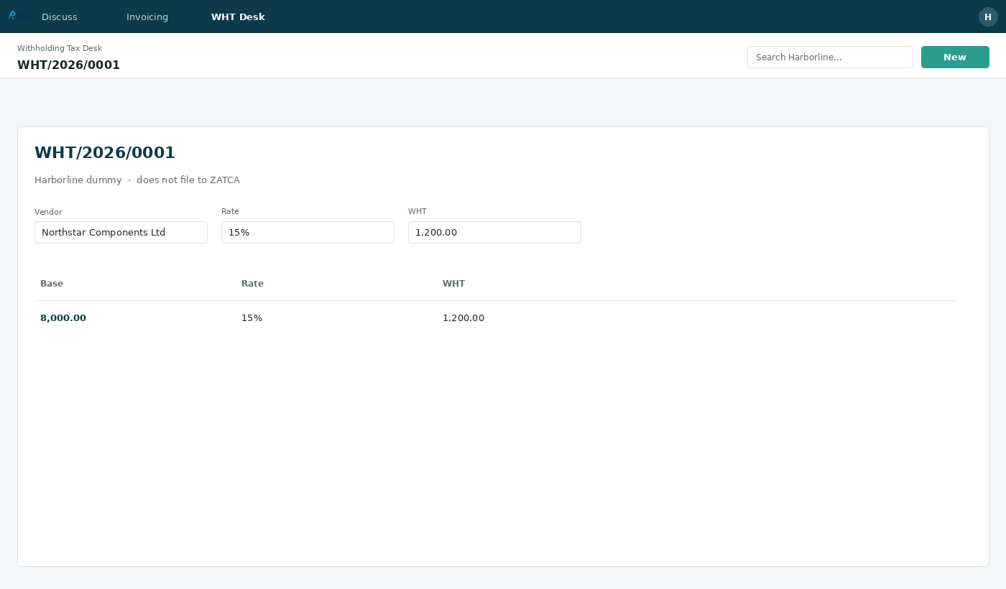Click the WHT/2026/0001 breadcrumb title
The image size is (1006, 589).
68,65
